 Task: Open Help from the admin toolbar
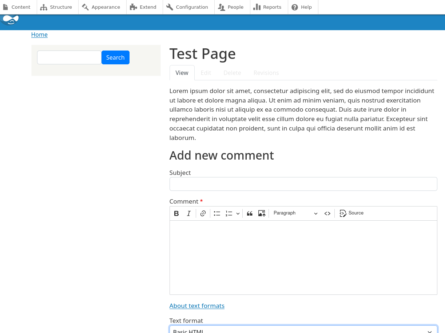[302, 7]
